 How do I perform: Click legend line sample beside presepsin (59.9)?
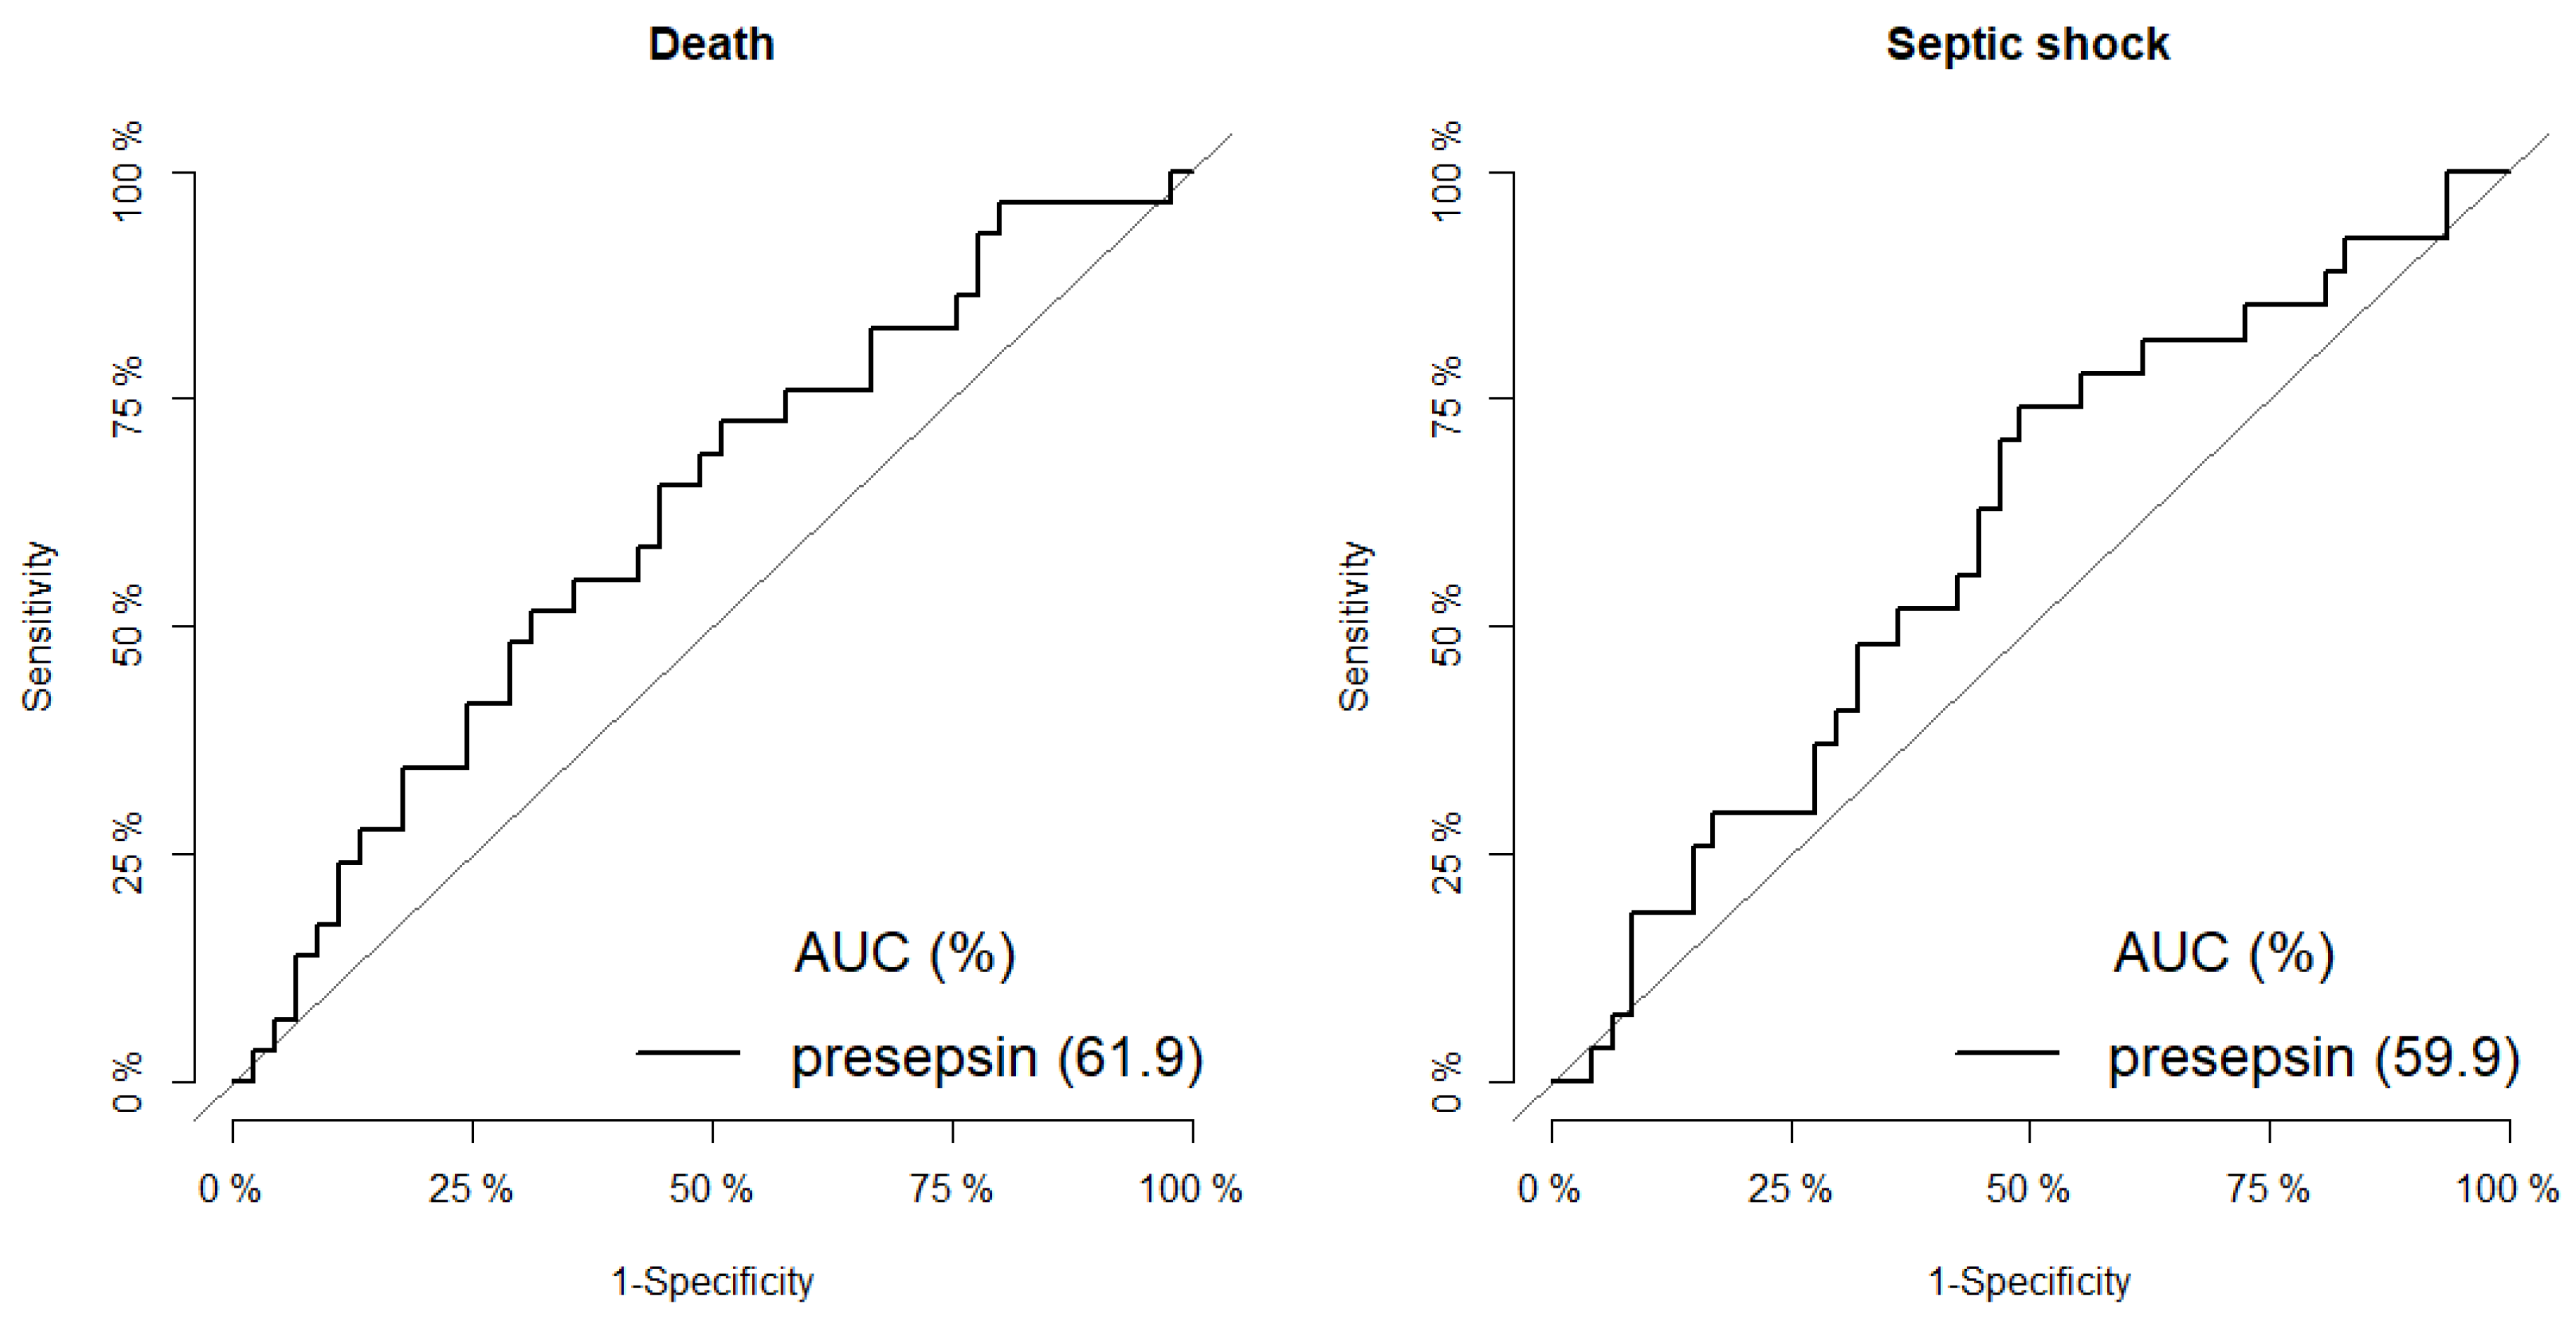click(x=2006, y=1052)
